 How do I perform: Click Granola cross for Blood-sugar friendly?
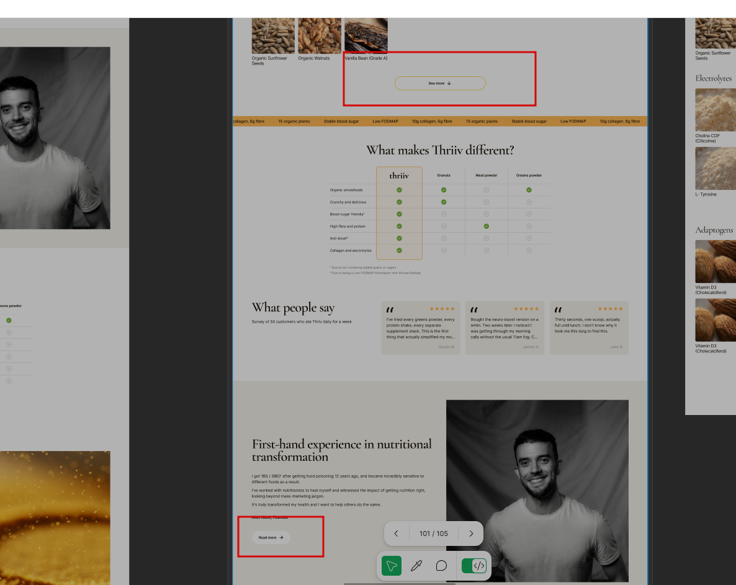444,214
